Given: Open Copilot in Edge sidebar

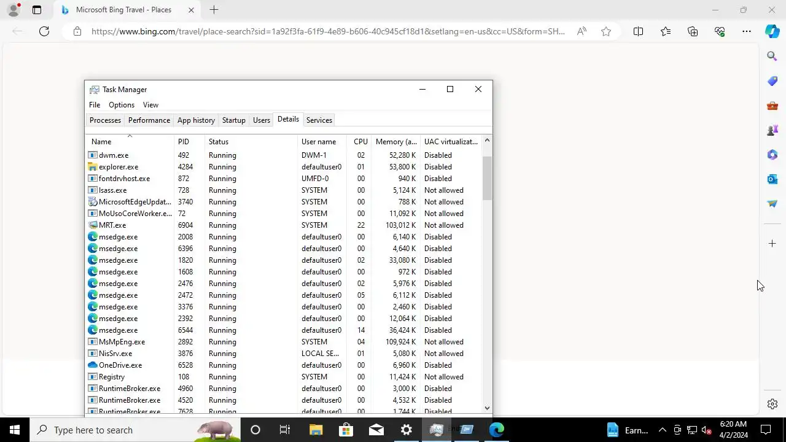Looking at the screenshot, I should [x=772, y=31].
